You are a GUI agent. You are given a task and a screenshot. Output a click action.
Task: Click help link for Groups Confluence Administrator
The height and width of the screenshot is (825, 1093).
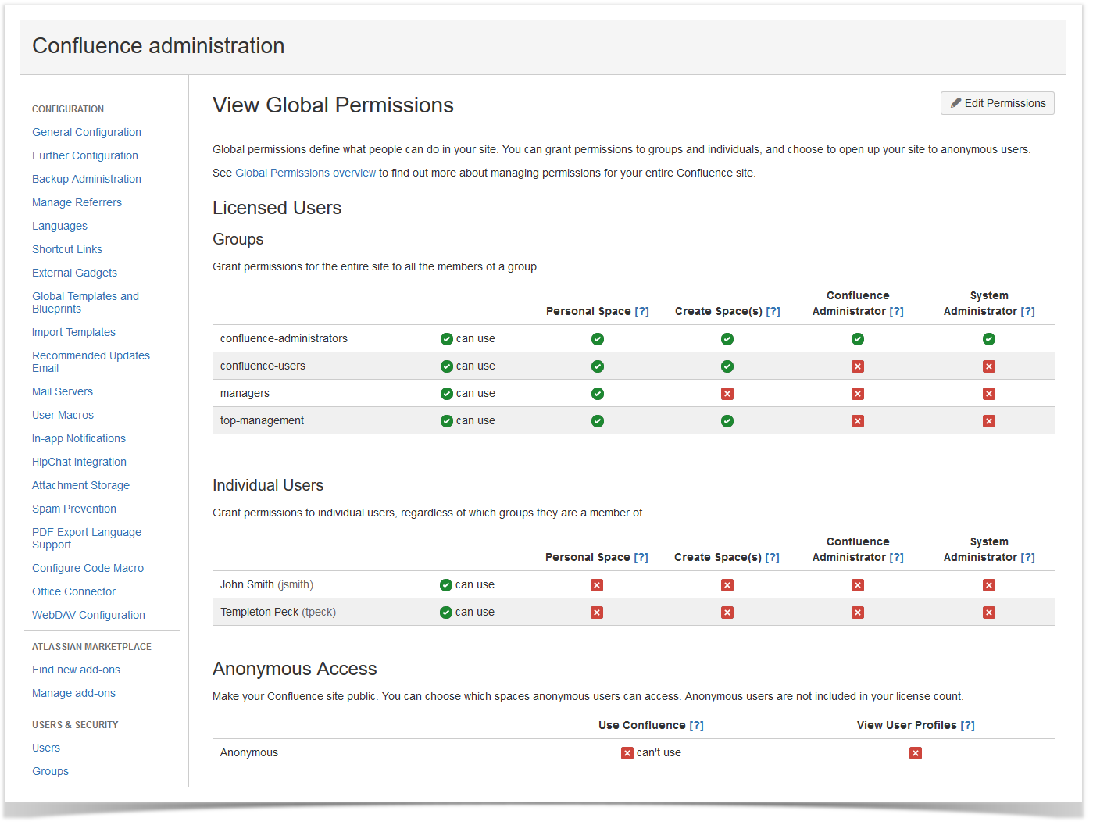point(896,311)
